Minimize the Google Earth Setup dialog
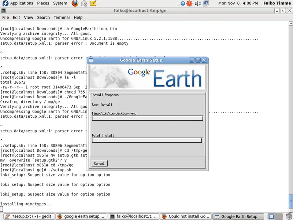The image size is (293, 220). pyautogui.click(x=192, y=60)
